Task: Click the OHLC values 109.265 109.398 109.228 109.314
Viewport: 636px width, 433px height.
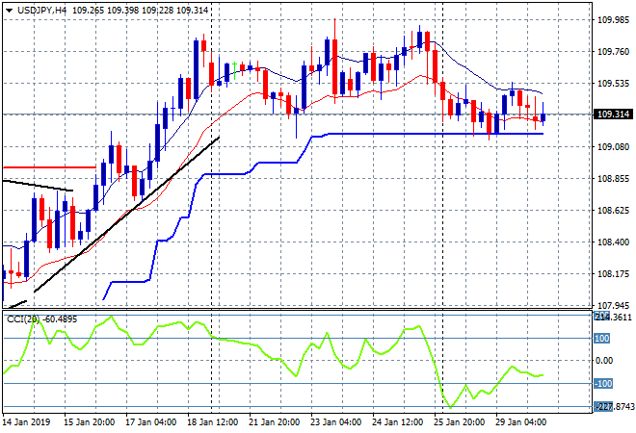Action: click(140, 11)
